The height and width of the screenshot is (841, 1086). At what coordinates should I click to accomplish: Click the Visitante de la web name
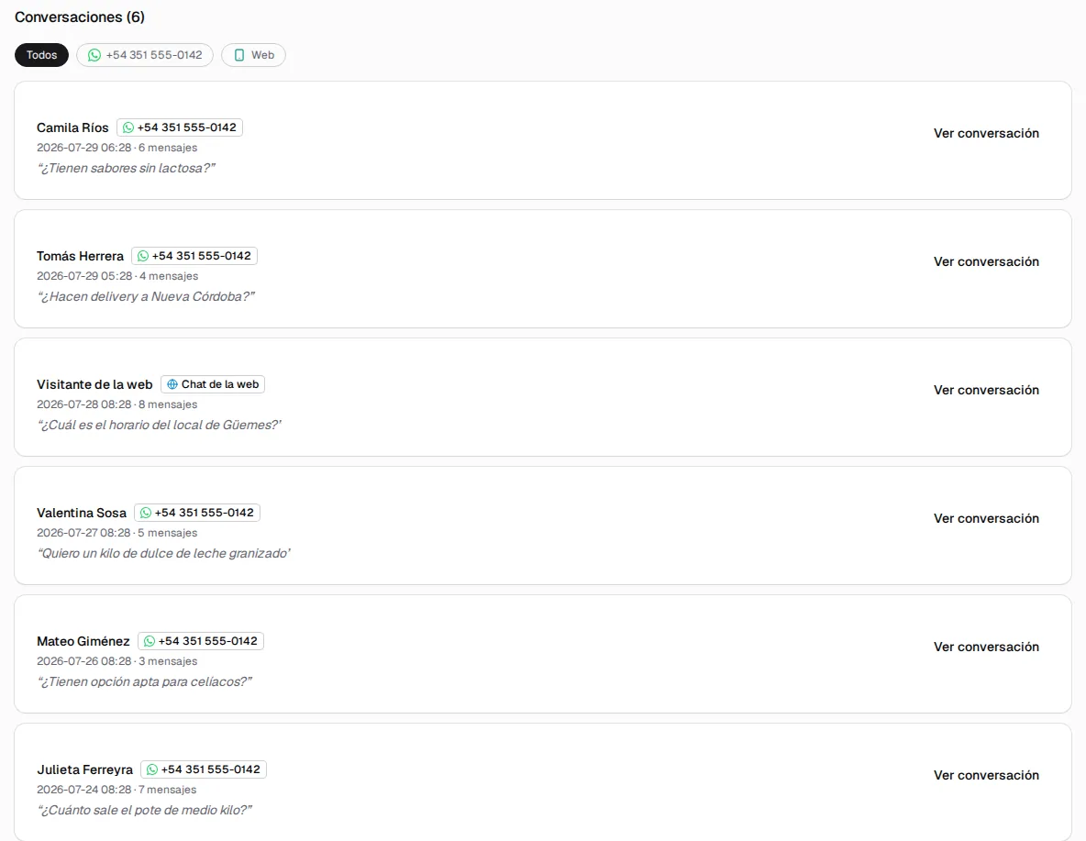(94, 384)
